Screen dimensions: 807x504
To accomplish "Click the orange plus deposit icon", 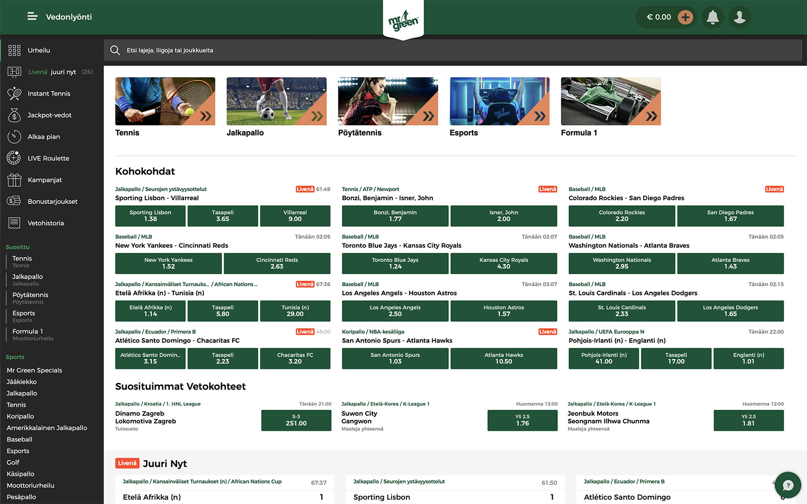I will click(685, 17).
